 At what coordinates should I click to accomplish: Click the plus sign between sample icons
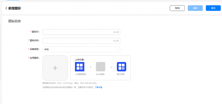pyautogui.click(x=91, y=67)
